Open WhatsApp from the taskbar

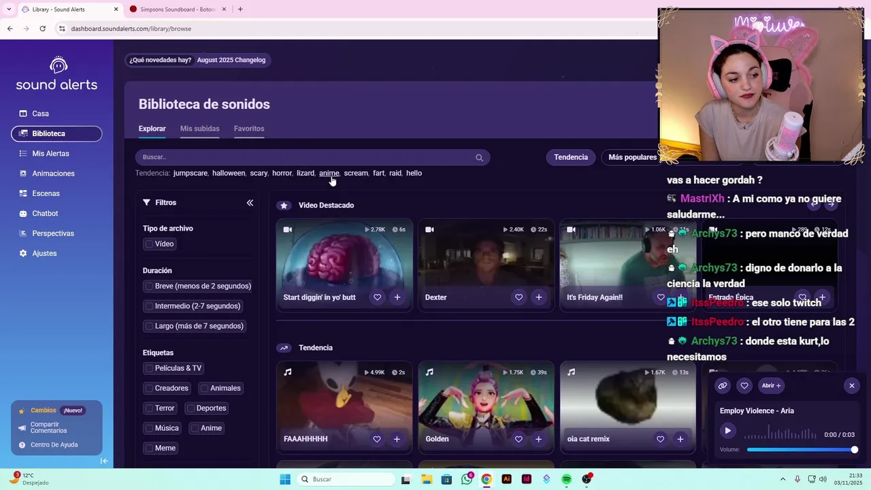tap(467, 480)
